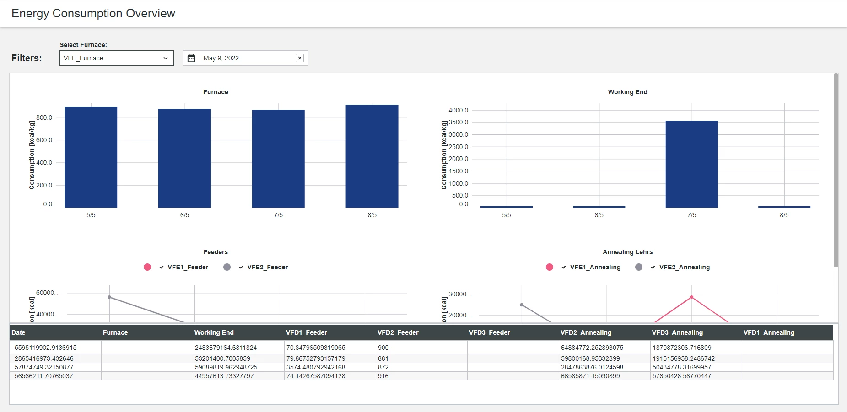Click the Furnace chart bar for 6/5

coord(184,158)
